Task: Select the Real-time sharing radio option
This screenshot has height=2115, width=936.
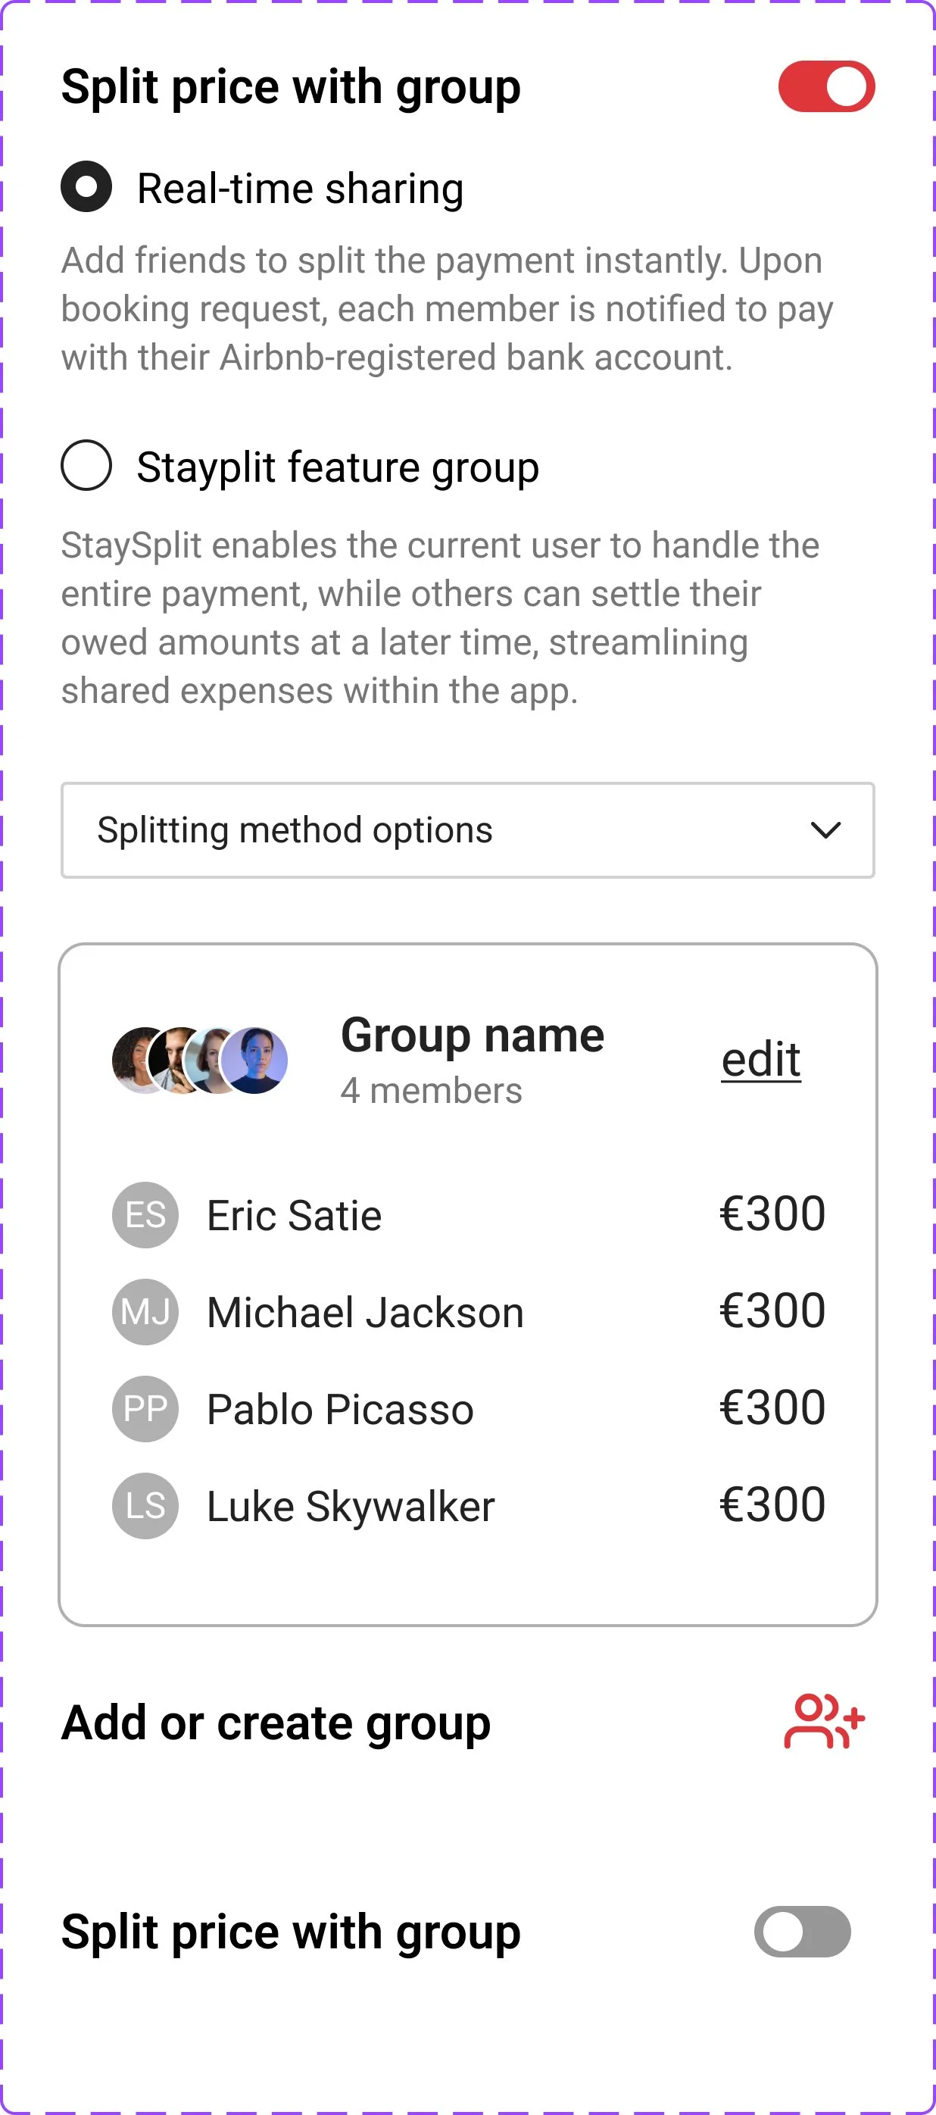Action: (x=86, y=186)
